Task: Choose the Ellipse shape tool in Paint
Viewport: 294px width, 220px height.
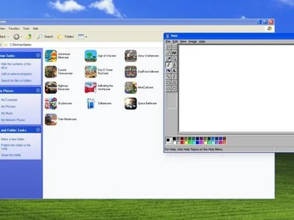Action: click(168, 89)
